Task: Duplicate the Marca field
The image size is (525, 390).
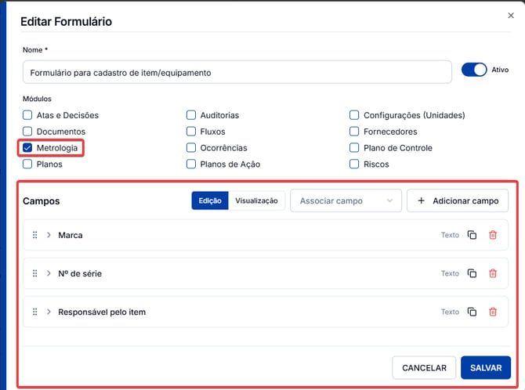Action: point(472,235)
